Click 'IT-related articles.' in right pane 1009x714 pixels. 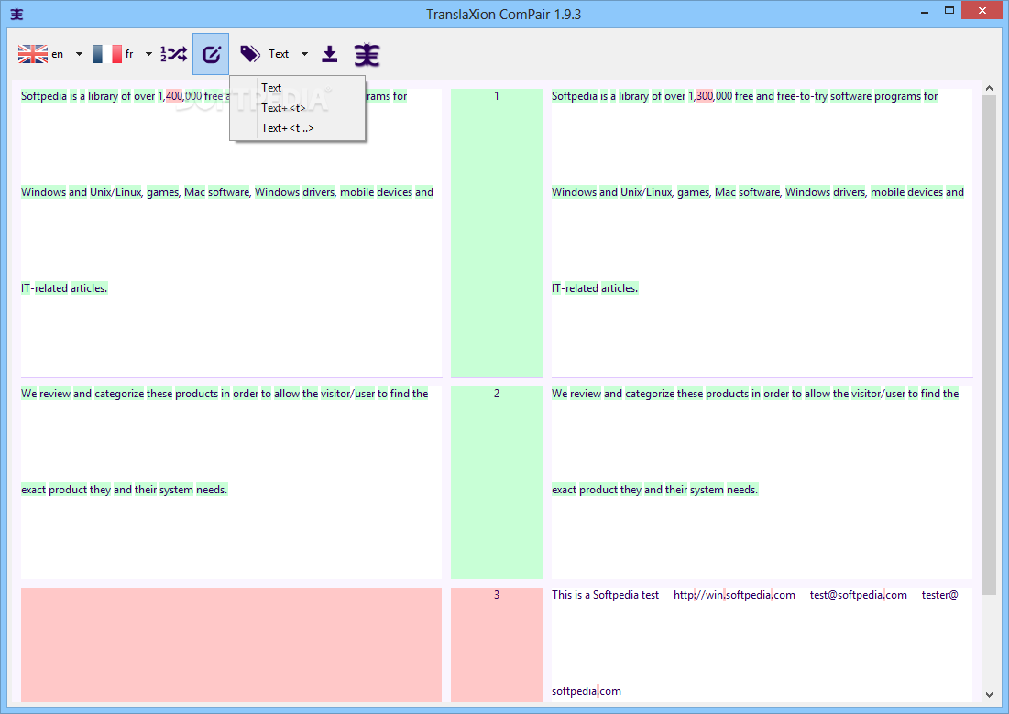595,288
